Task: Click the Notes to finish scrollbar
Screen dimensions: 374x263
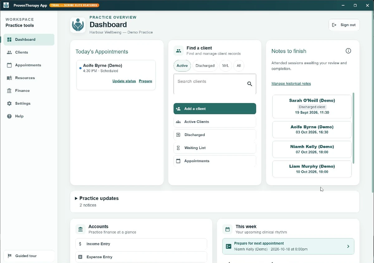Action: click(x=353, y=128)
